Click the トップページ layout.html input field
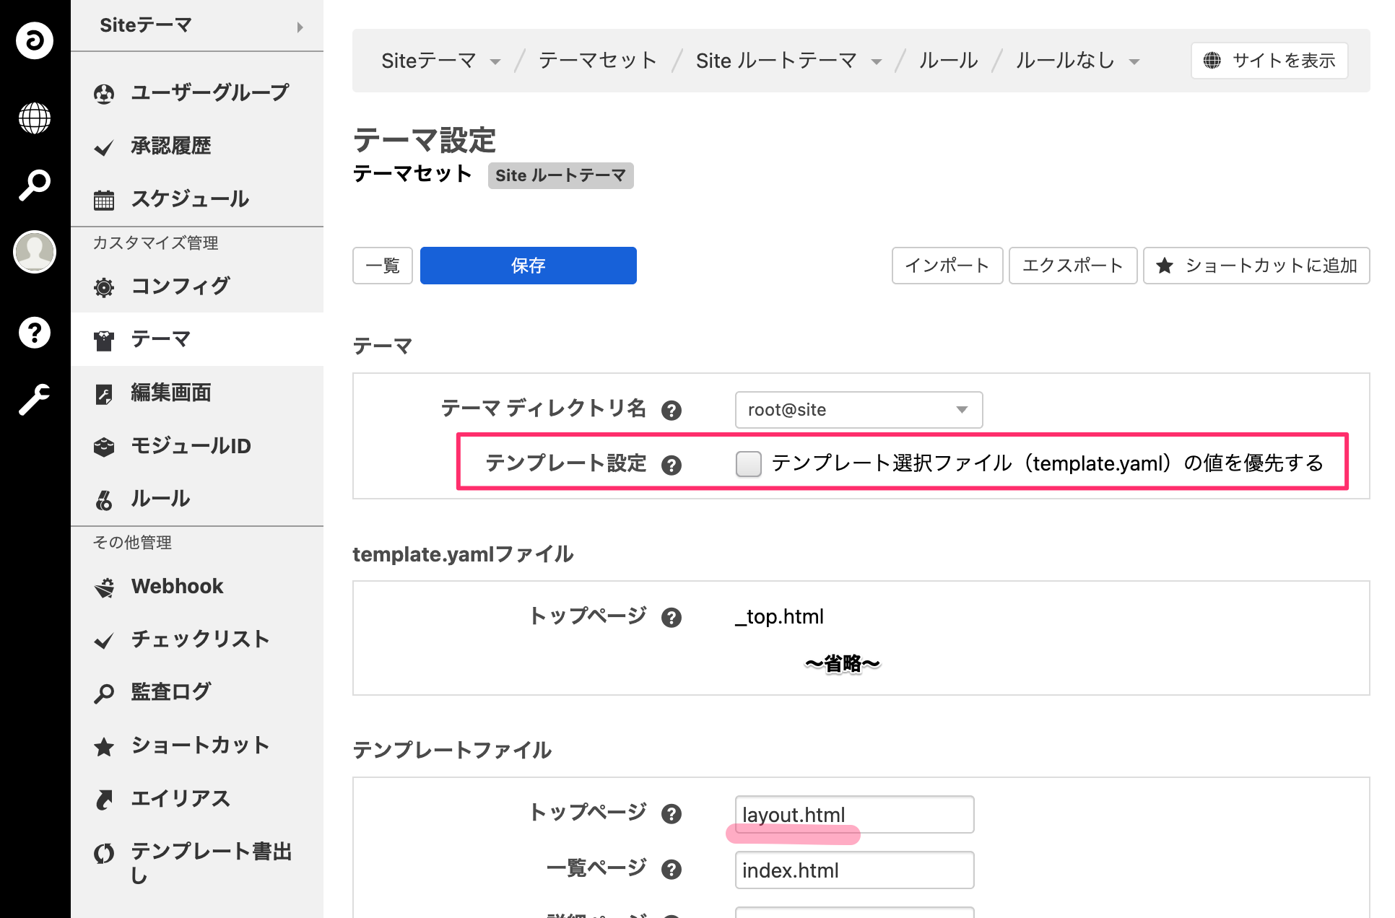 point(853,814)
